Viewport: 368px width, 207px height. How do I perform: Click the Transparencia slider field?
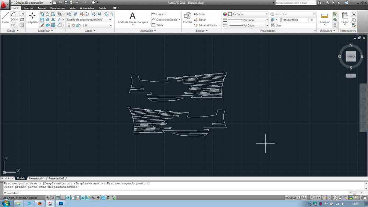click(x=297, y=20)
